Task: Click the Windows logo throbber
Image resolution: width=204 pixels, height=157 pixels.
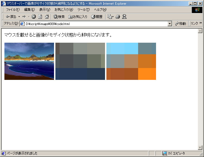Action: [197, 10]
